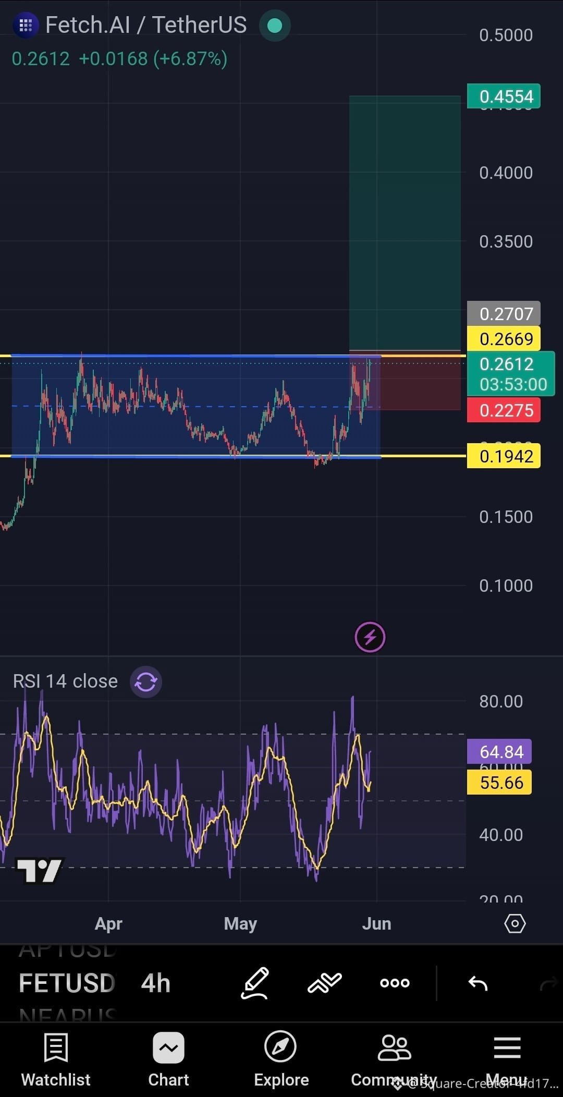
Task: Tap the RSI value label 64.84
Action: [499, 751]
